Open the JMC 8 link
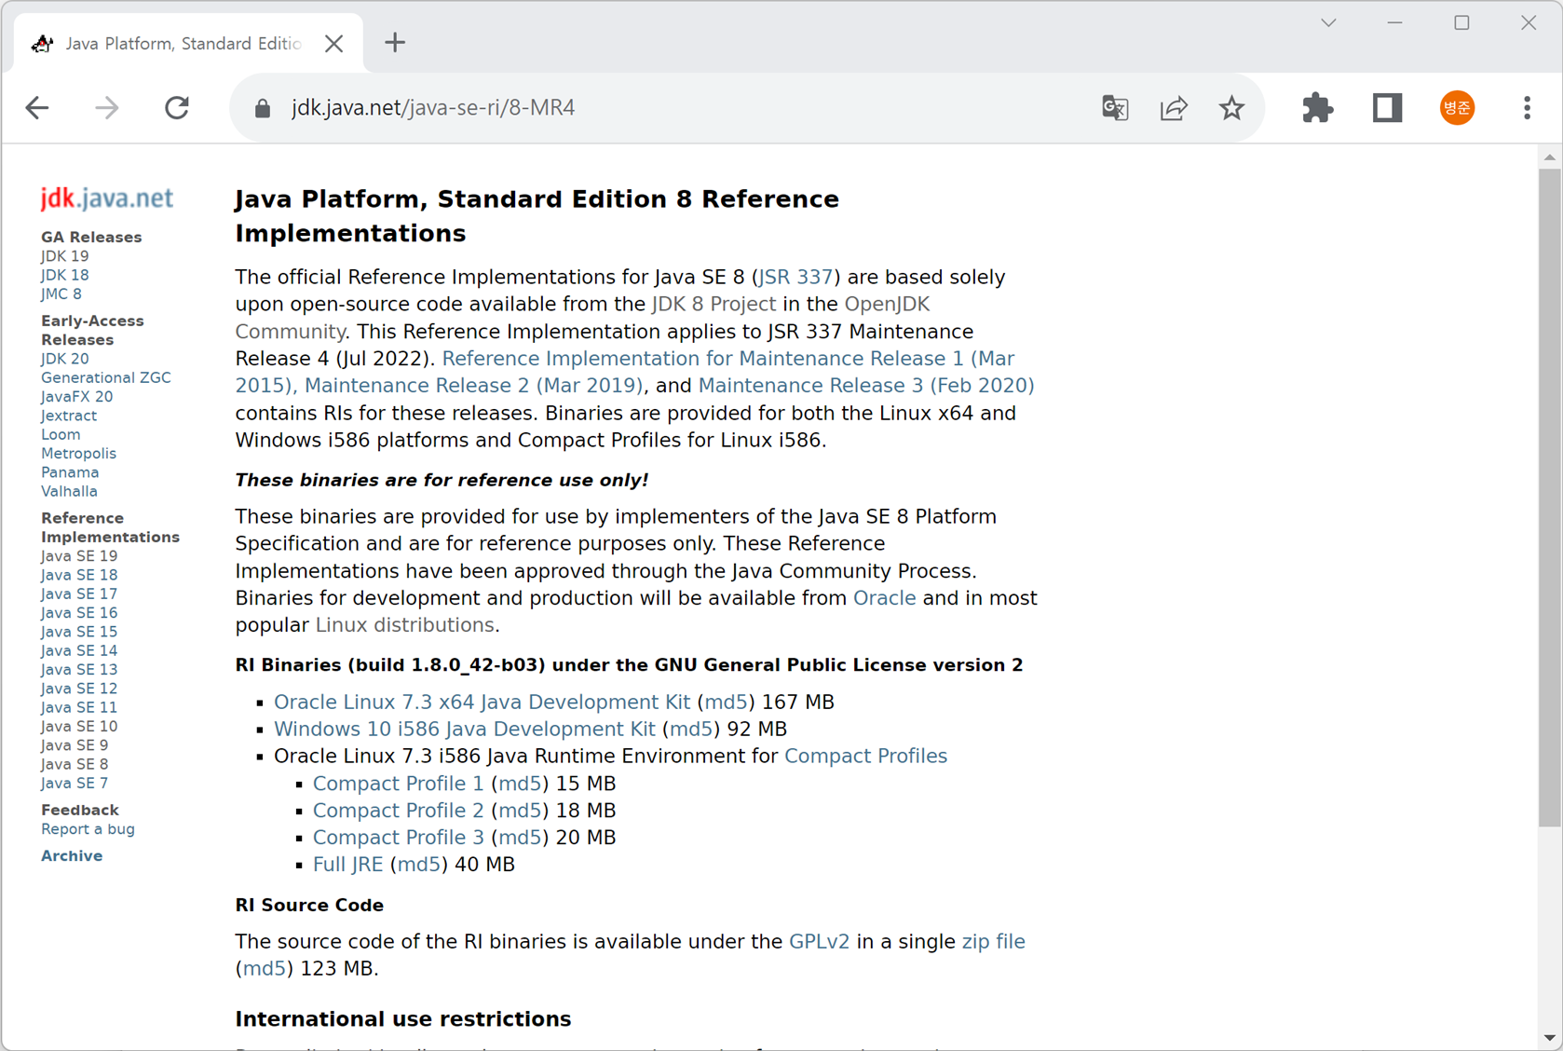This screenshot has width=1563, height=1051. [61, 293]
